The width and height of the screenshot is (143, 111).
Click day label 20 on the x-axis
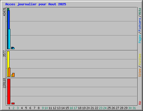click(x=88, y=108)
